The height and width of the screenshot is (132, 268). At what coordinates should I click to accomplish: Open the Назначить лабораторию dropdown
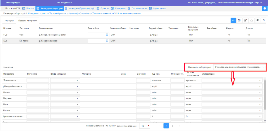point(239,67)
